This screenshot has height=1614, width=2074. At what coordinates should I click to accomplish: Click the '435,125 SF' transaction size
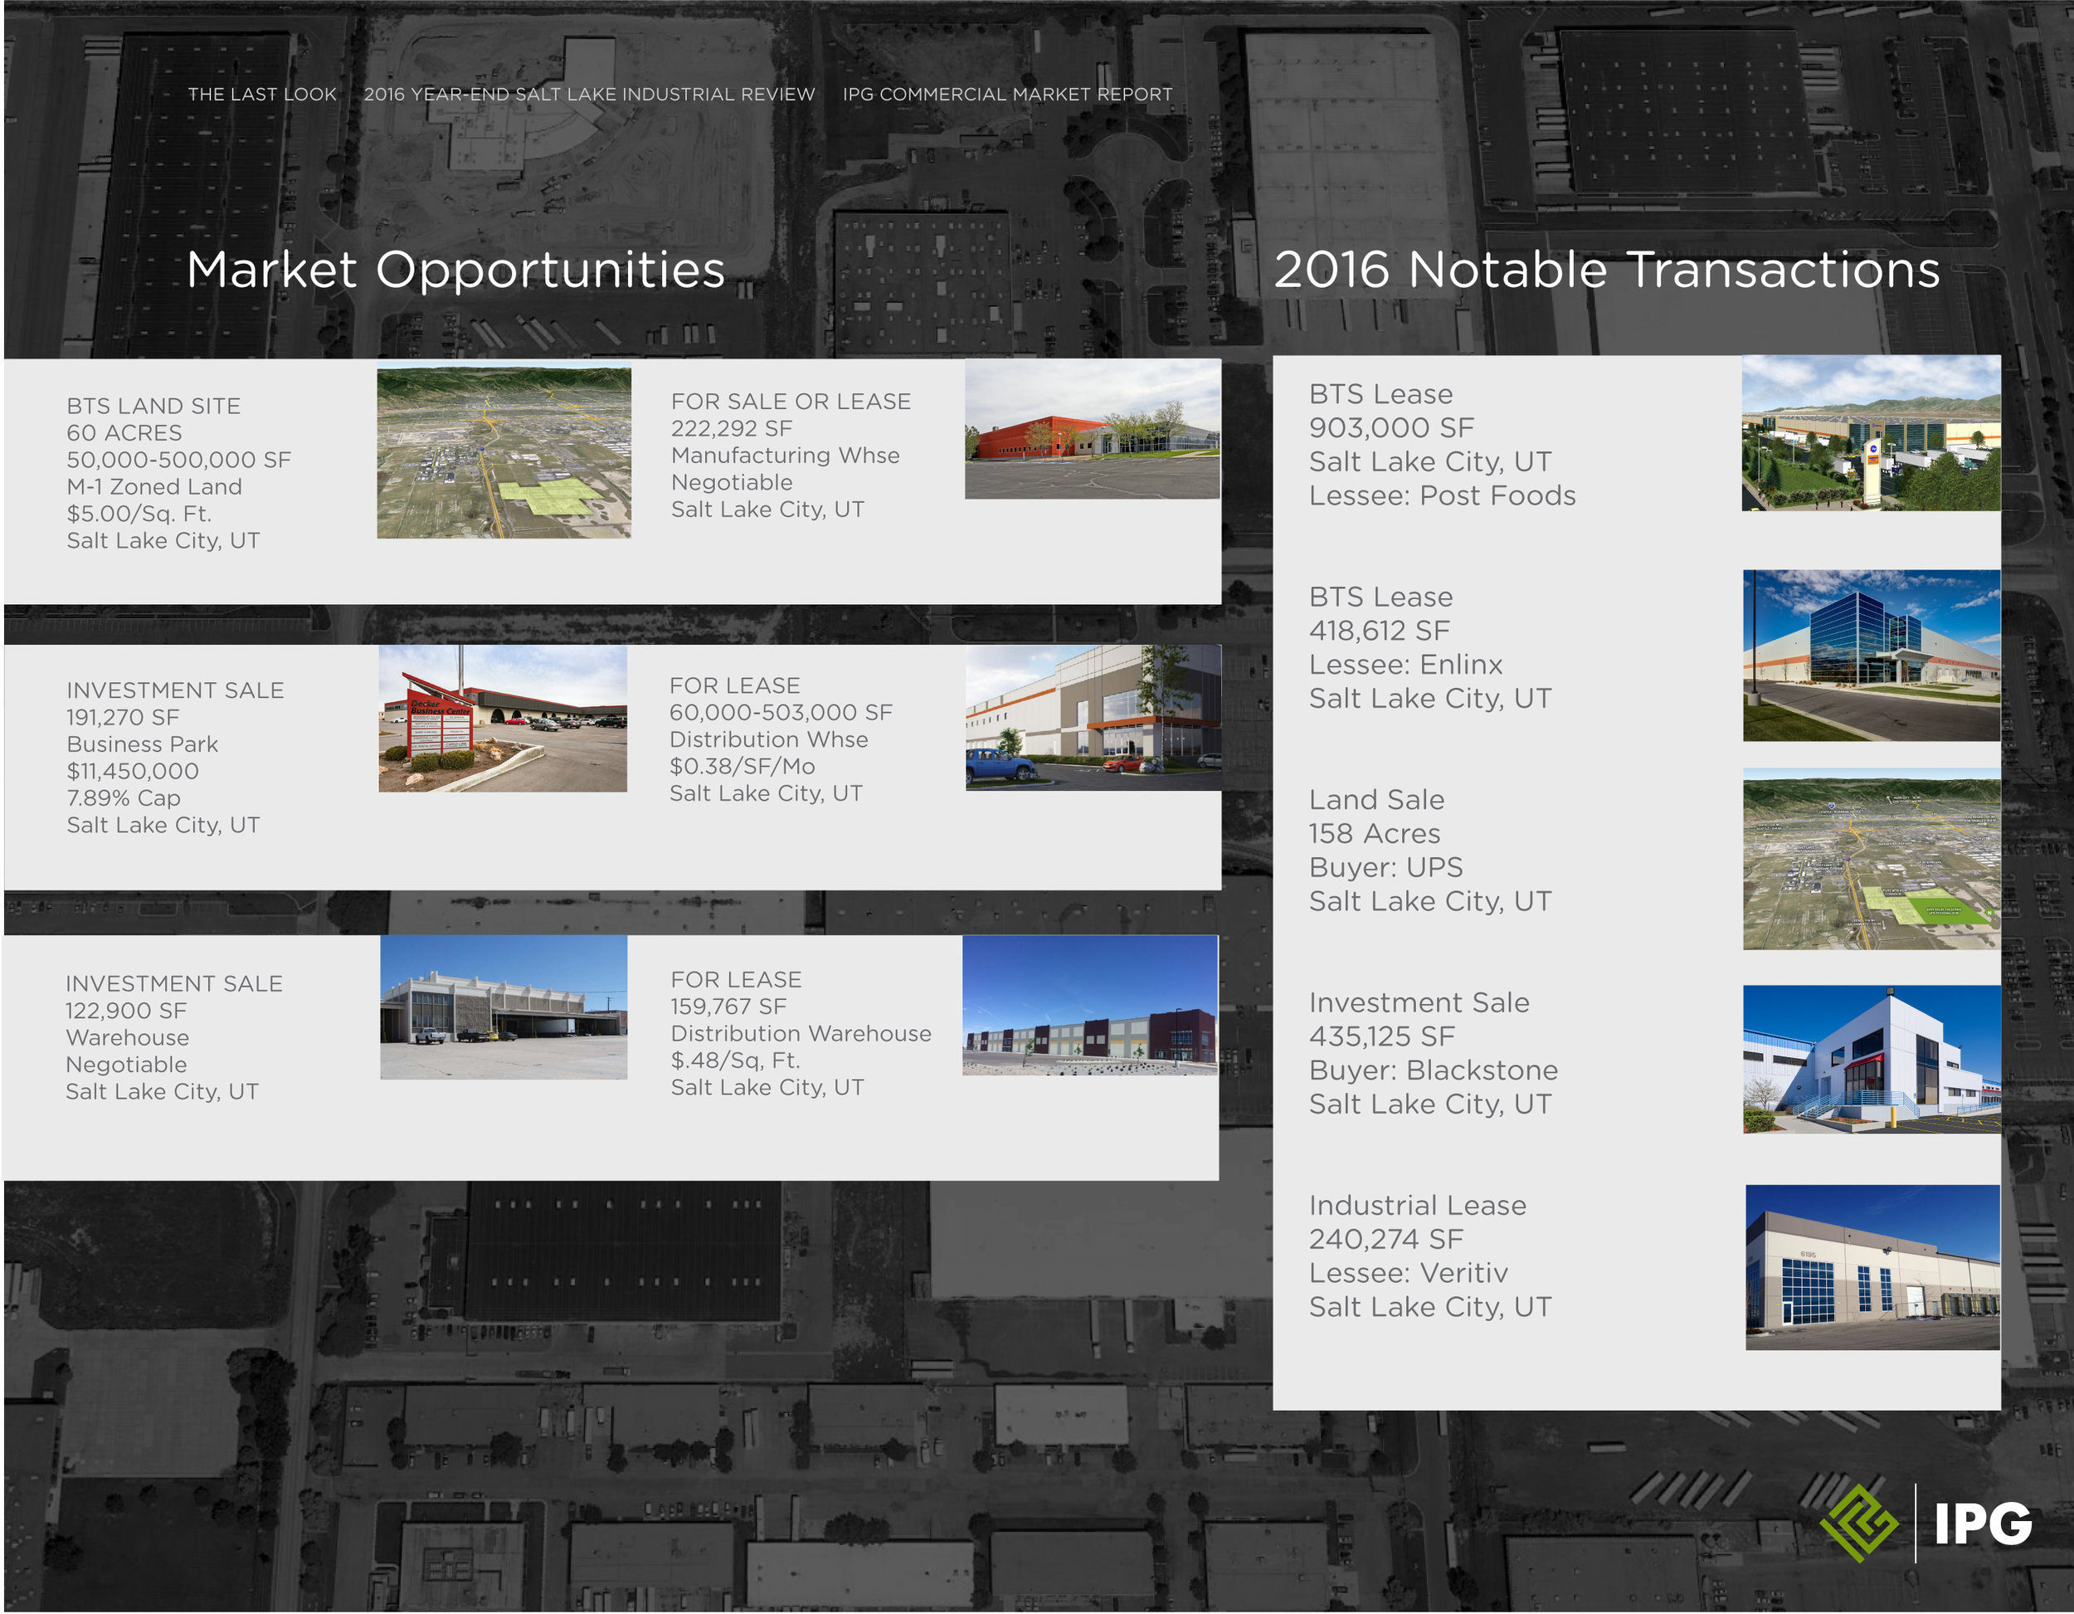(1382, 1036)
